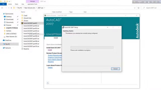Open Quick access in navigation pane
The image size is (161, 90).
(9, 14)
